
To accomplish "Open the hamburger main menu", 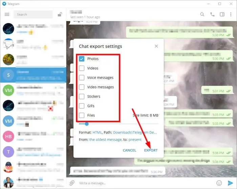I will click(7, 15).
